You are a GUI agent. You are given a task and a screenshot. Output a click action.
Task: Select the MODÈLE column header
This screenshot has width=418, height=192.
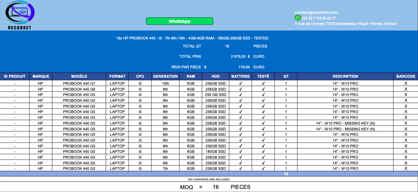(79, 76)
